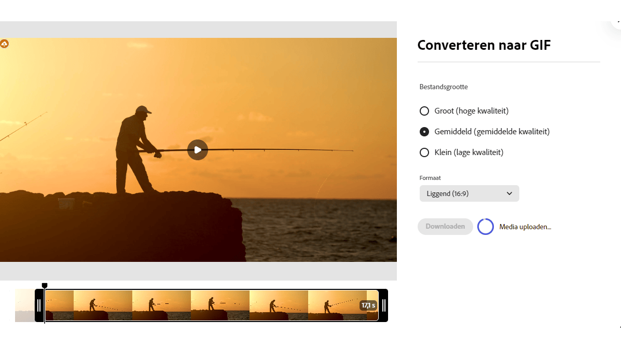Click the Bestandsgrootte label
Viewport: 621px width, 349px height.
point(444,87)
